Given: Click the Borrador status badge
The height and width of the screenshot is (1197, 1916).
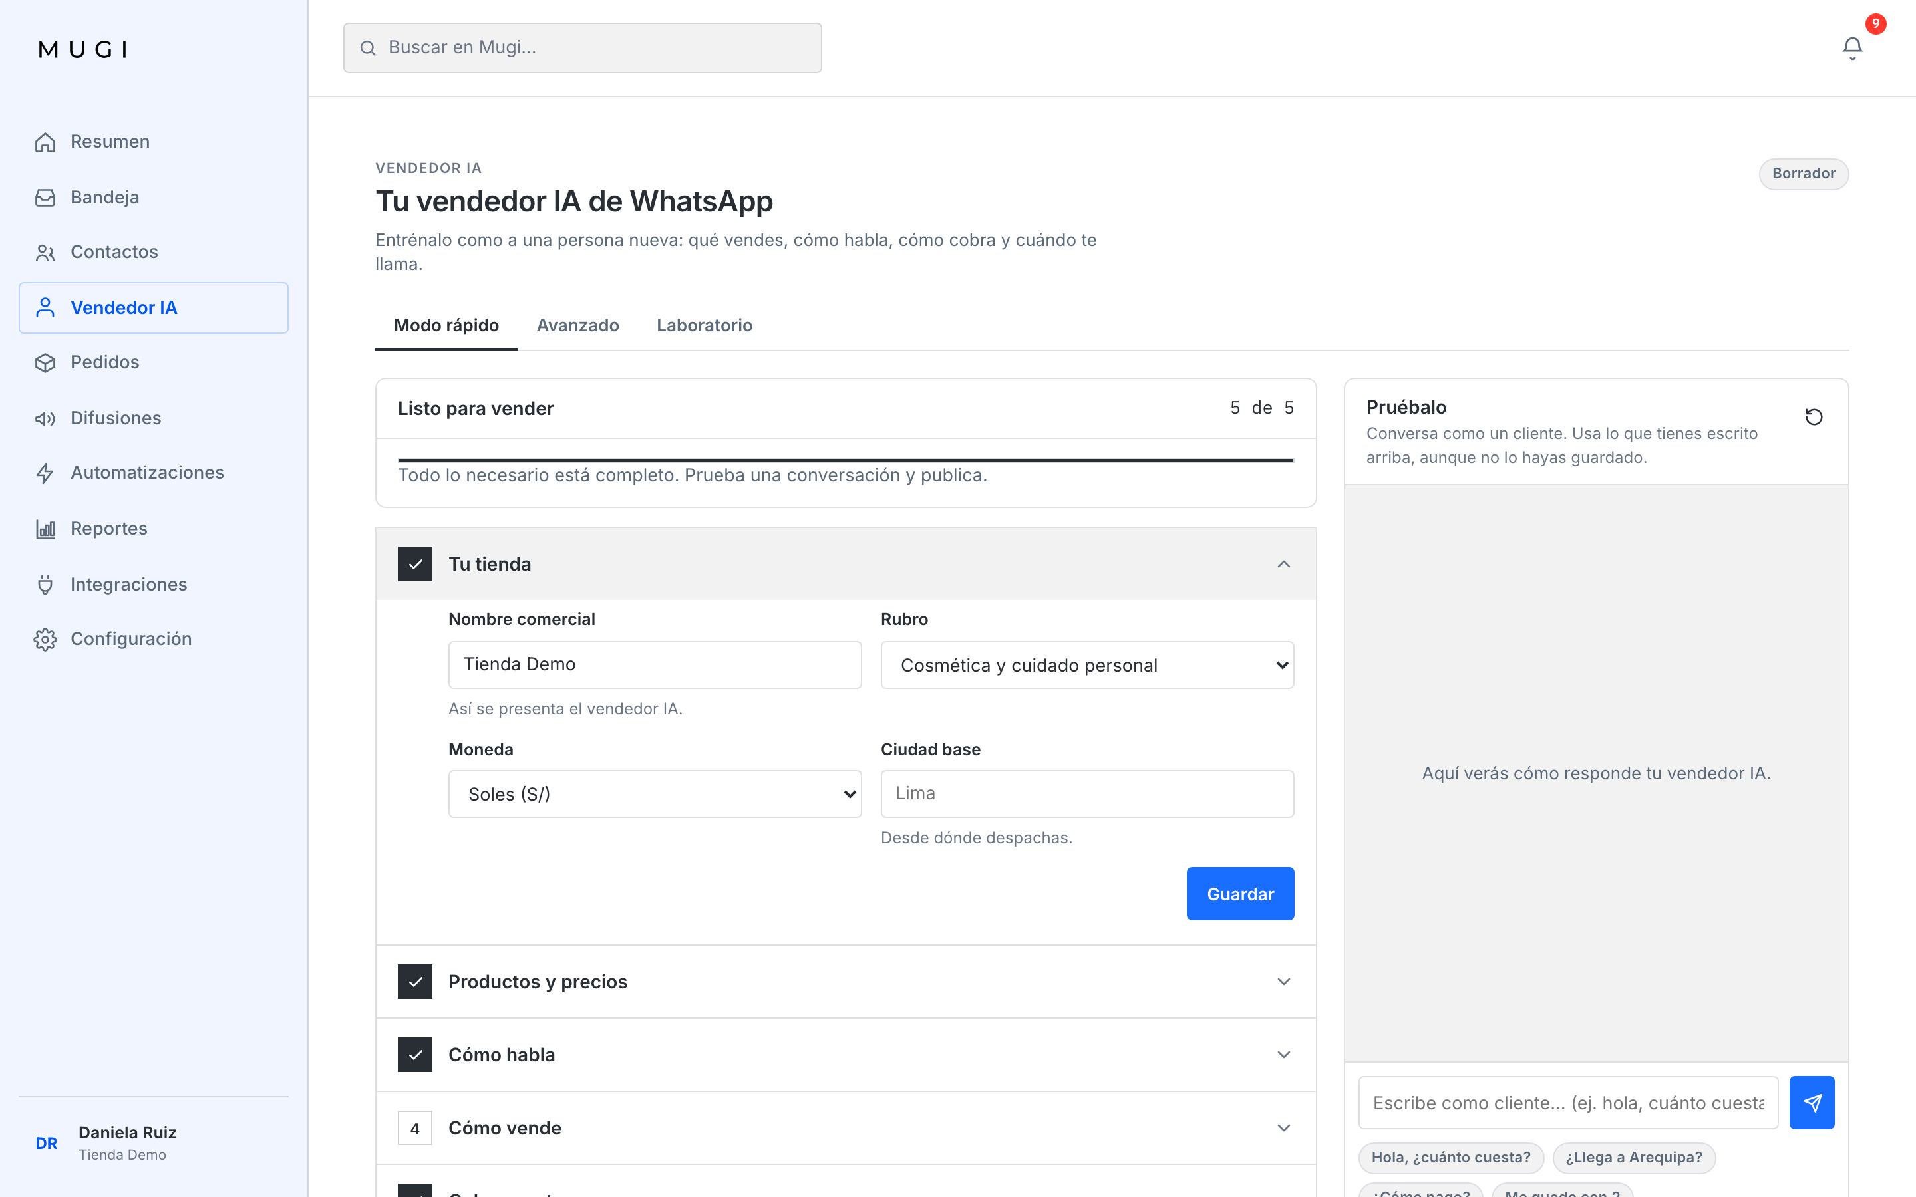Looking at the screenshot, I should pos(1804,174).
